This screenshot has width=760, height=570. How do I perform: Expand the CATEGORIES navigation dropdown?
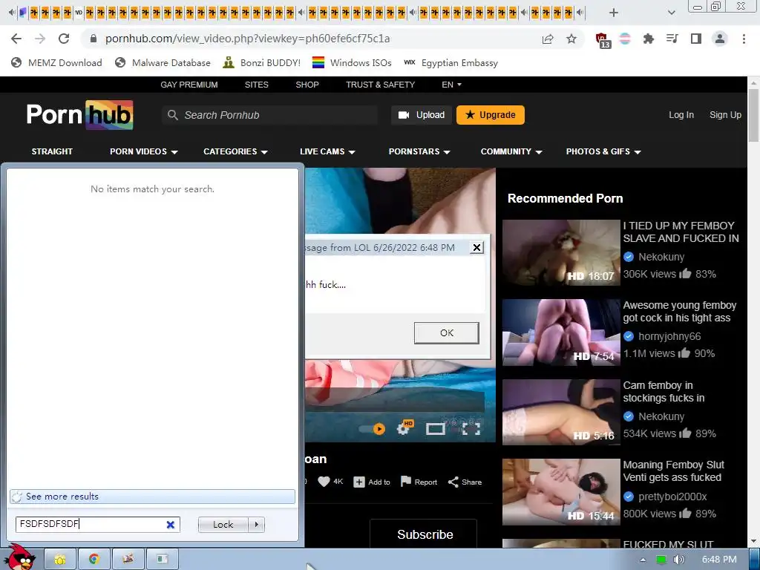coord(235,151)
